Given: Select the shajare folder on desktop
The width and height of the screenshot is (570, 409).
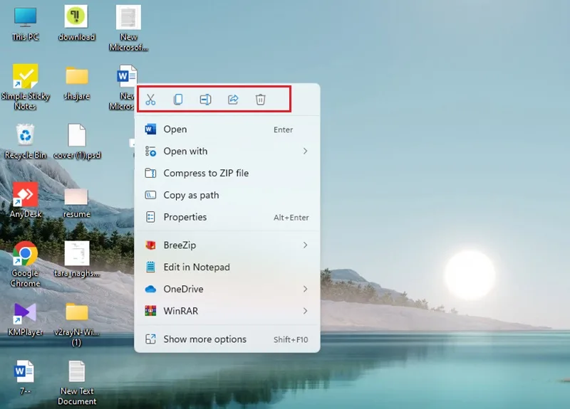Looking at the screenshot, I should click(77, 83).
